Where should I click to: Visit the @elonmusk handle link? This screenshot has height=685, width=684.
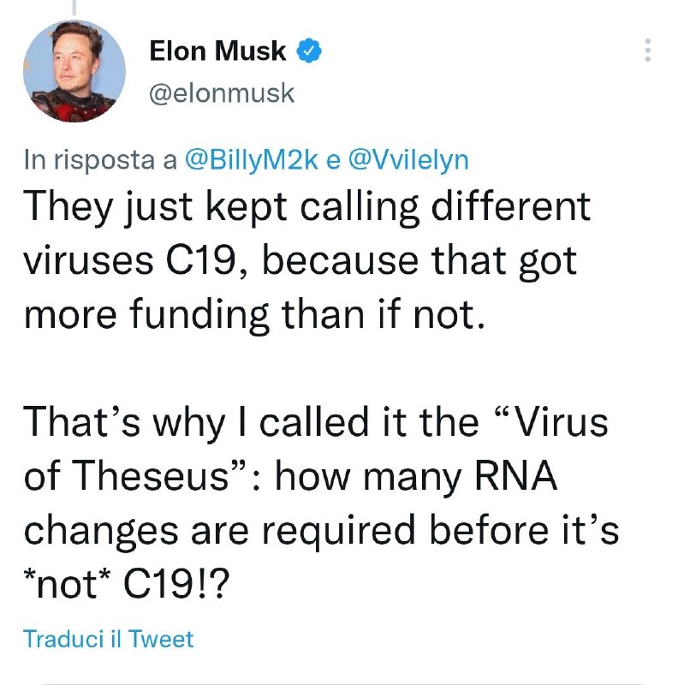(x=222, y=93)
